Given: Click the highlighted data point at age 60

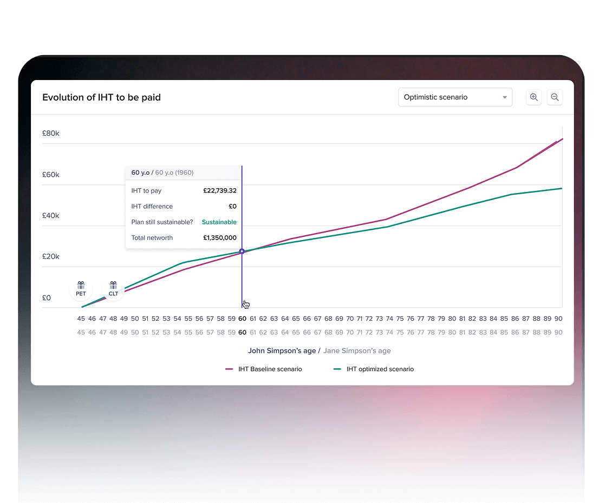Looking at the screenshot, I should coord(242,251).
